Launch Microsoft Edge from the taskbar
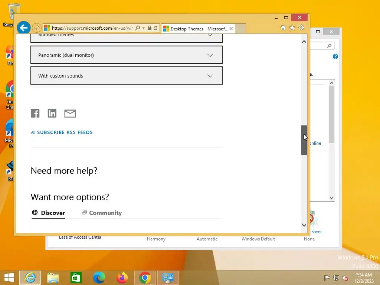The image size is (380, 285). coord(99,278)
